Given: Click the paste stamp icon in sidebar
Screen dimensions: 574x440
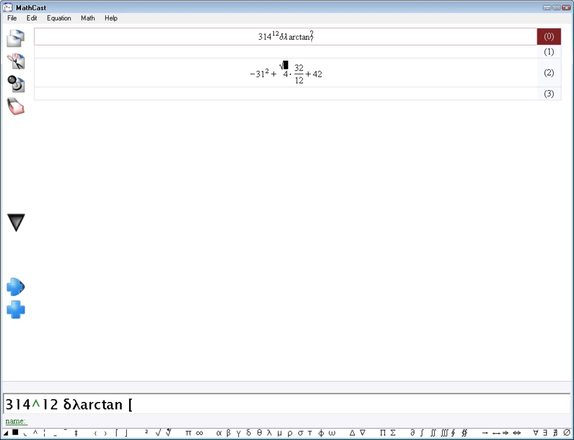Looking at the screenshot, I should 16,84.
